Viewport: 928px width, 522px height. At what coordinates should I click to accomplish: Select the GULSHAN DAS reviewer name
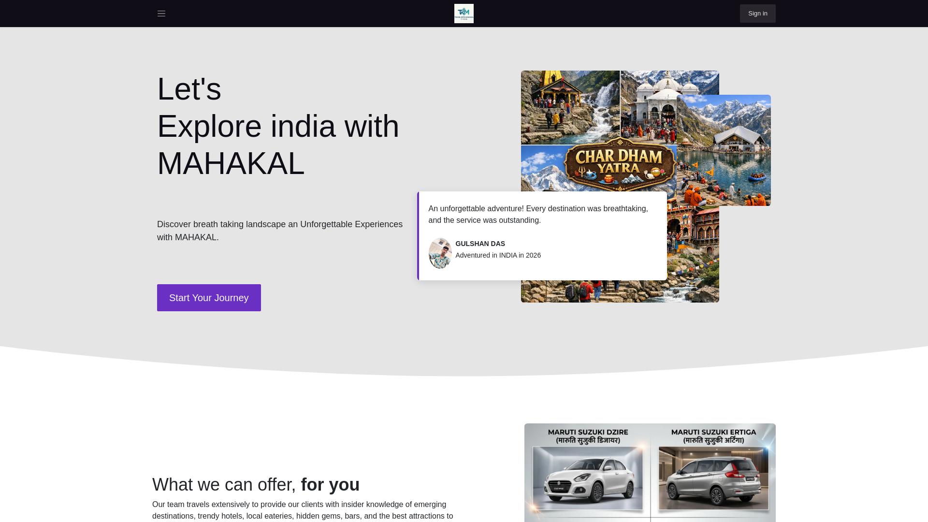(480, 244)
